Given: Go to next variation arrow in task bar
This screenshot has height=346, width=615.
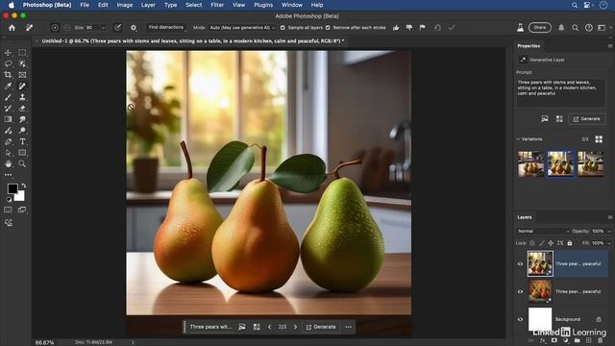Looking at the screenshot, I should click(295, 327).
